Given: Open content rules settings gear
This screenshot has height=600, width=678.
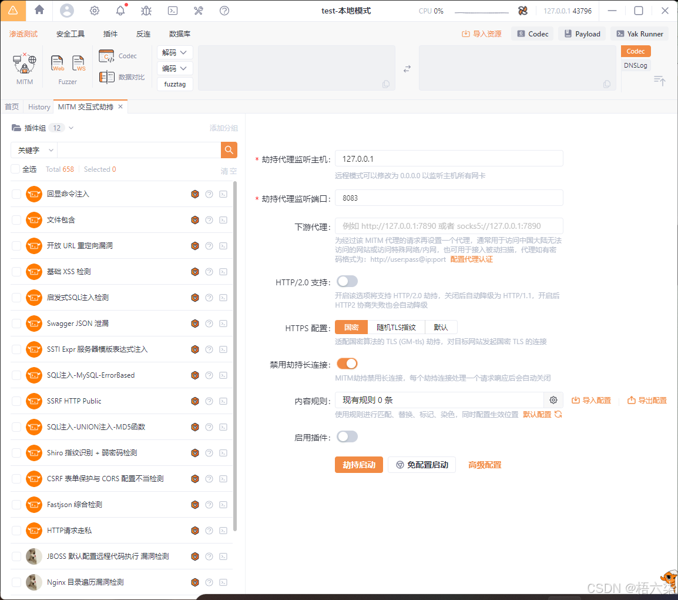Looking at the screenshot, I should coord(553,400).
